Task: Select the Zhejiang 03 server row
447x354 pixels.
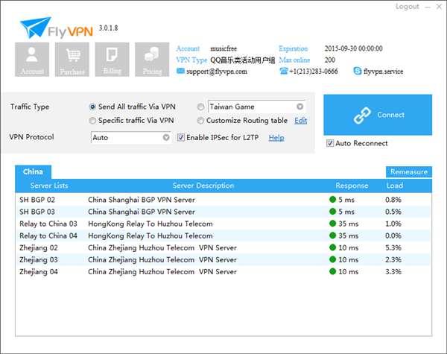Action: pyautogui.click(x=223, y=259)
